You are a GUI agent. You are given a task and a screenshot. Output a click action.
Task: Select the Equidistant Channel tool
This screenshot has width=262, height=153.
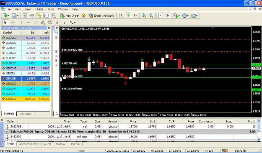pyautogui.click(x=43, y=22)
